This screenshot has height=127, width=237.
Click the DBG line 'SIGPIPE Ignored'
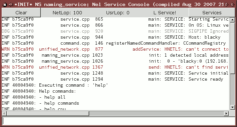(x=115, y=31)
